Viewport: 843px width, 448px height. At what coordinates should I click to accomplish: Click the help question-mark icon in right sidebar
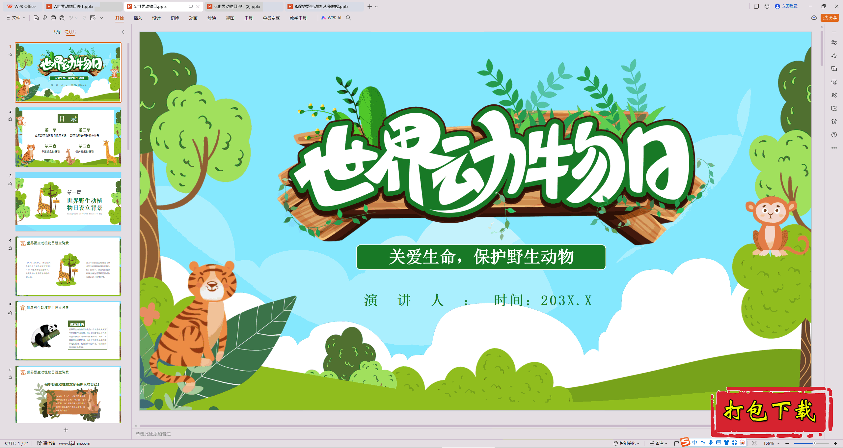834,135
